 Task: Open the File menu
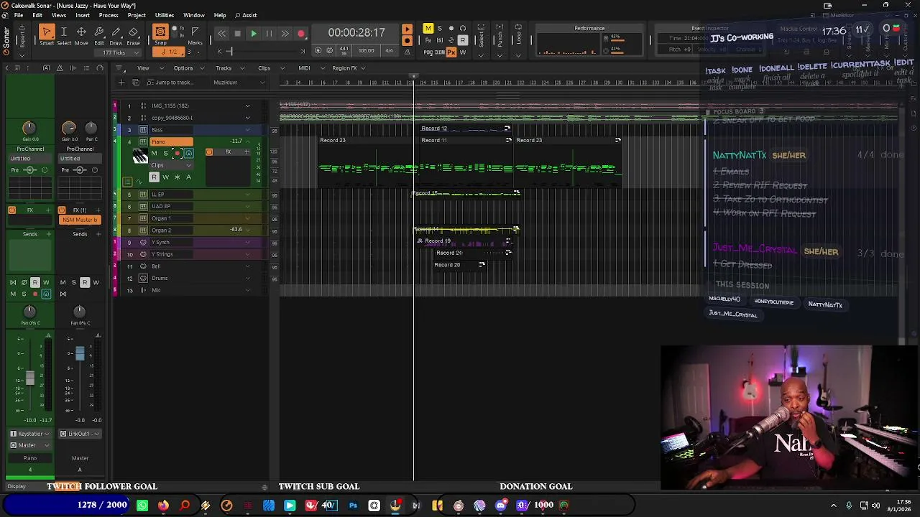[x=18, y=15]
